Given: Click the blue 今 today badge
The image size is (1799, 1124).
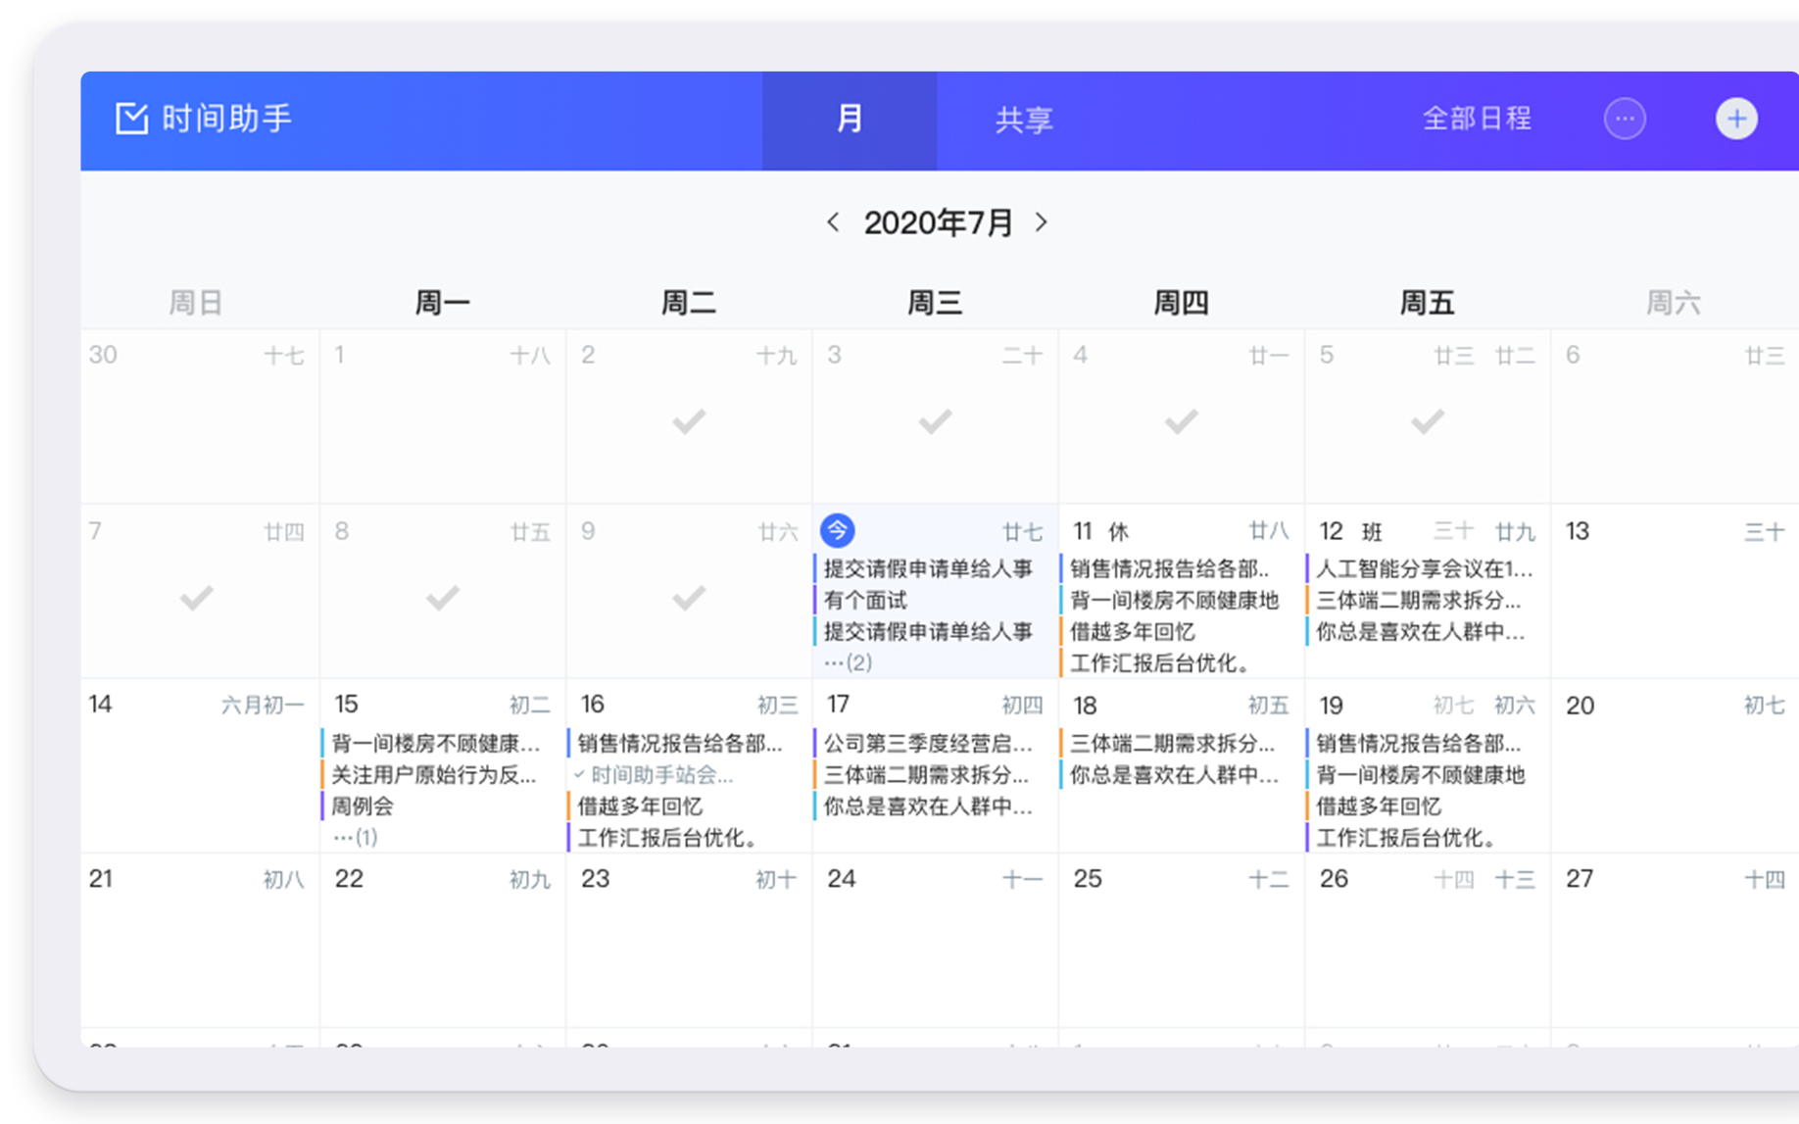Looking at the screenshot, I should (x=837, y=531).
